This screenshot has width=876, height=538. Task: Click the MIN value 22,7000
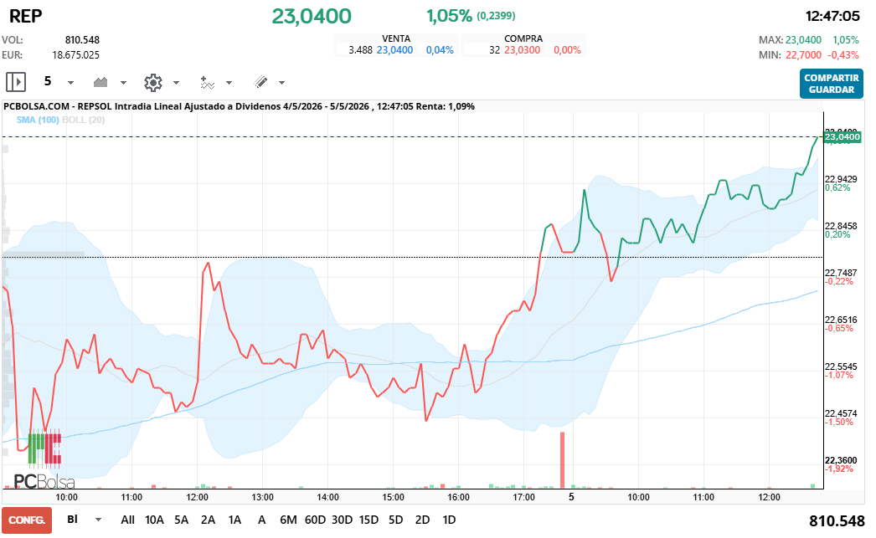point(803,55)
